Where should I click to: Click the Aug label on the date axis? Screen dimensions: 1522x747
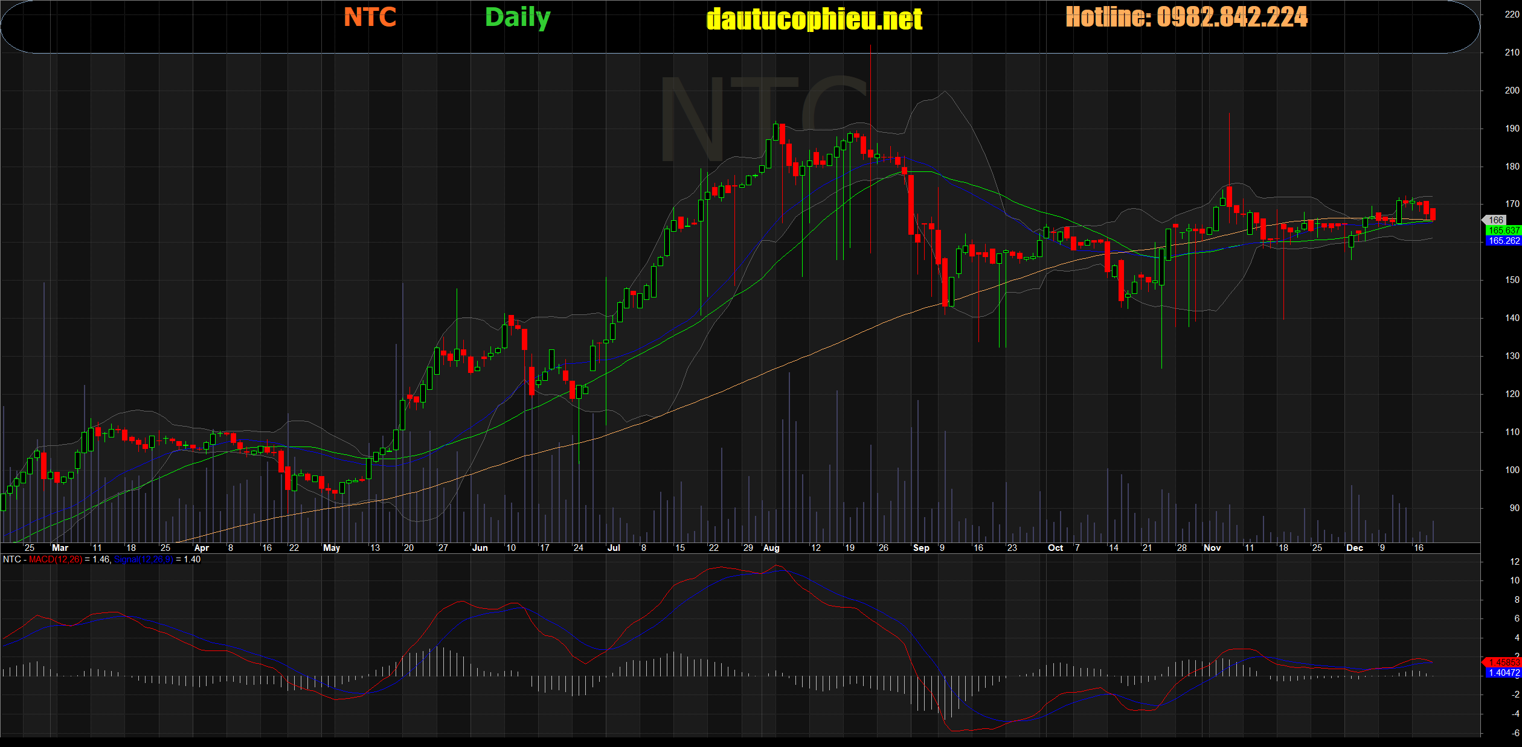pyautogui.click(x=771, y=548)
